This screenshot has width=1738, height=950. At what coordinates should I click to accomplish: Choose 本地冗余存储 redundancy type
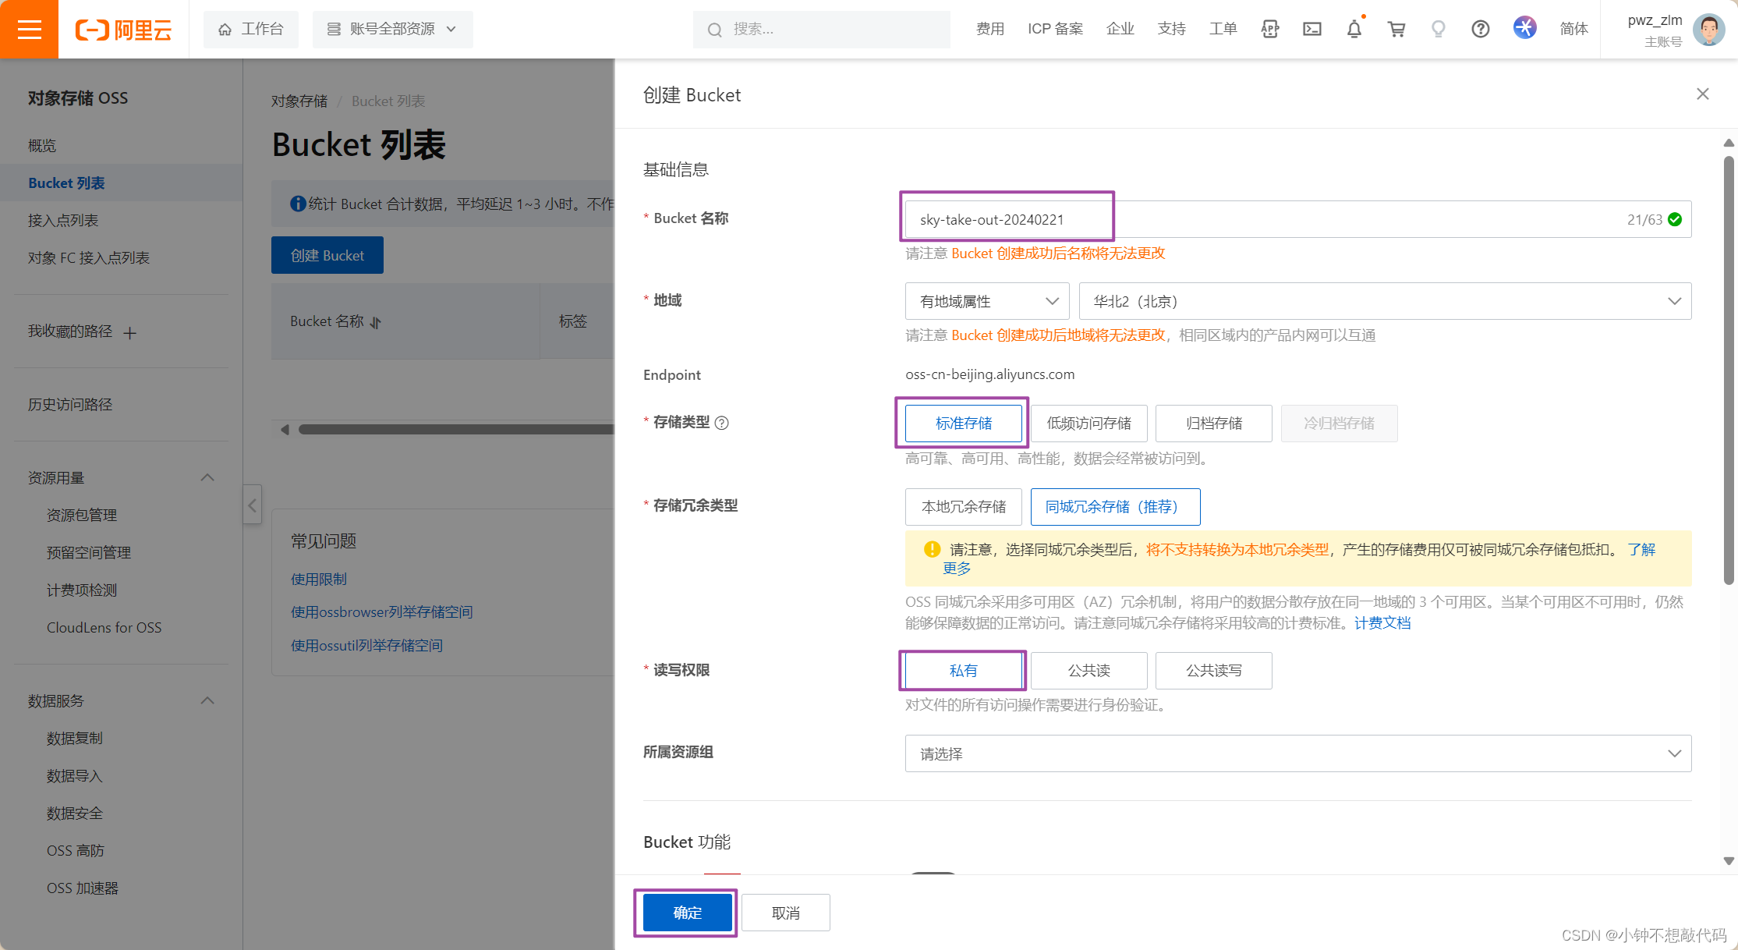point(964,506)
